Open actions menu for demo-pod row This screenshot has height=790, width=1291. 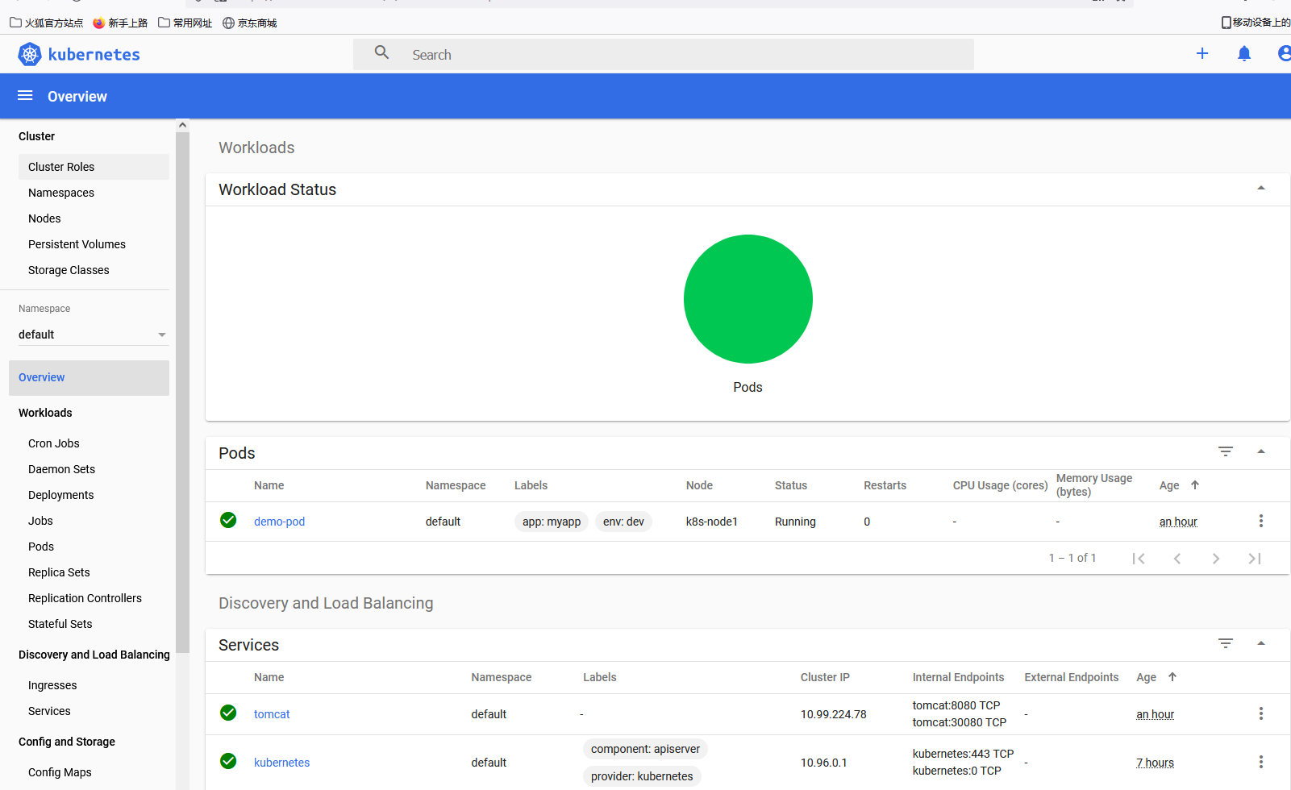[1261, 521]
